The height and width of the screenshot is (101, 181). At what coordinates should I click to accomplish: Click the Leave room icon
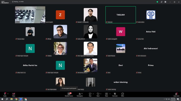(x=176, y=94)
